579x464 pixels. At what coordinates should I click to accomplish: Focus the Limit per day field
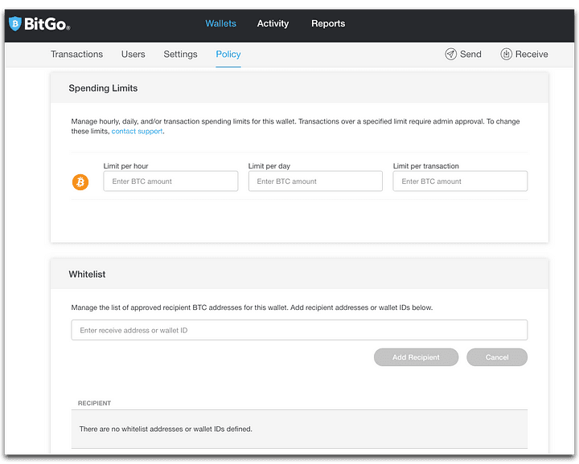pyautogui.click(x=315, y=181)
